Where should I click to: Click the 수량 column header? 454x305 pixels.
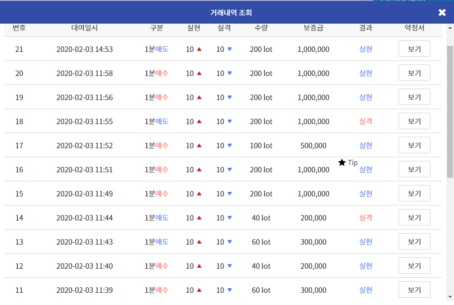(261, 28)
